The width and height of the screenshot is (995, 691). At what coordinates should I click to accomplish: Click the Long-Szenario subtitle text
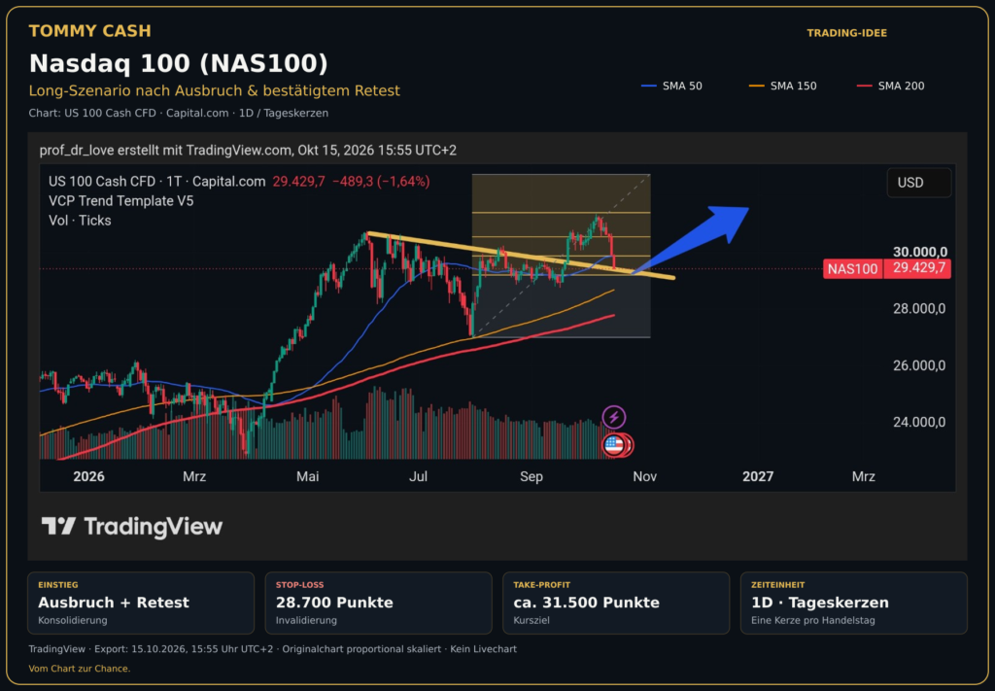tap(215, 90)
